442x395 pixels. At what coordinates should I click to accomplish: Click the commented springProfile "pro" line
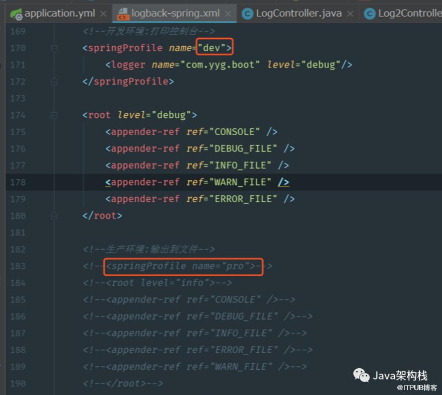coord(178,266)
